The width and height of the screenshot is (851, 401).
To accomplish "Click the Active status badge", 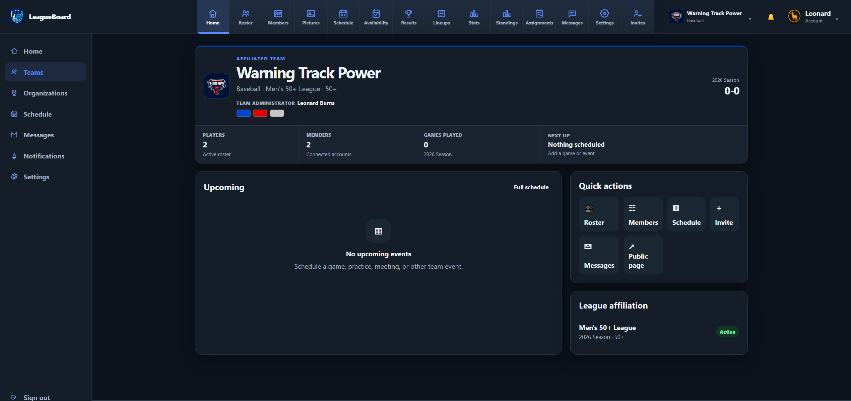I will pos(727,332).
